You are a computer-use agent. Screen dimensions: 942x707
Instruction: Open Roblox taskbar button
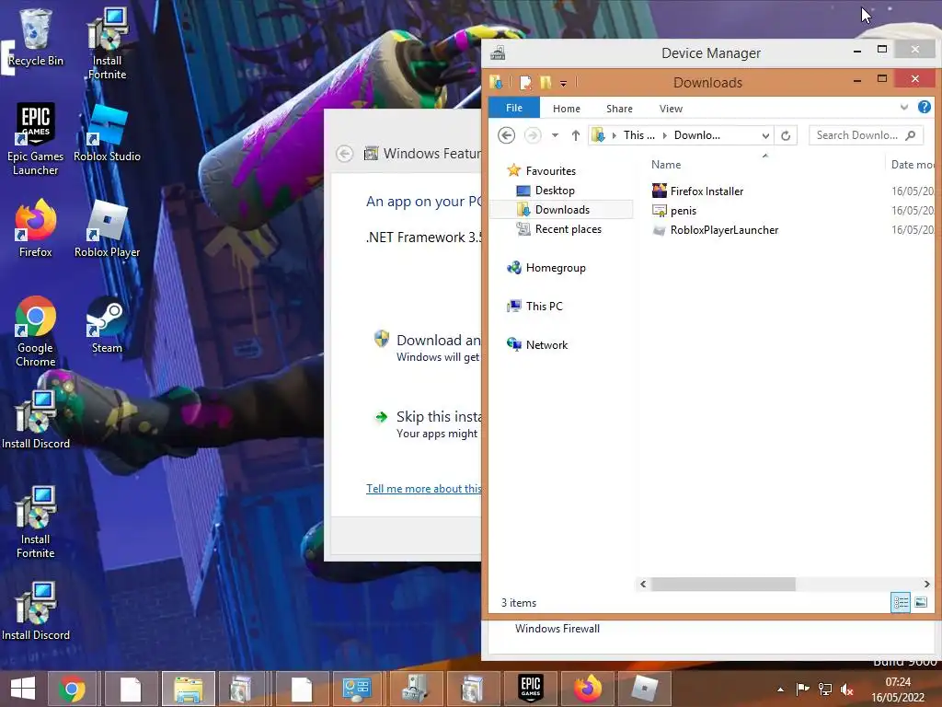pyautogui.click(x=644, y=689)
